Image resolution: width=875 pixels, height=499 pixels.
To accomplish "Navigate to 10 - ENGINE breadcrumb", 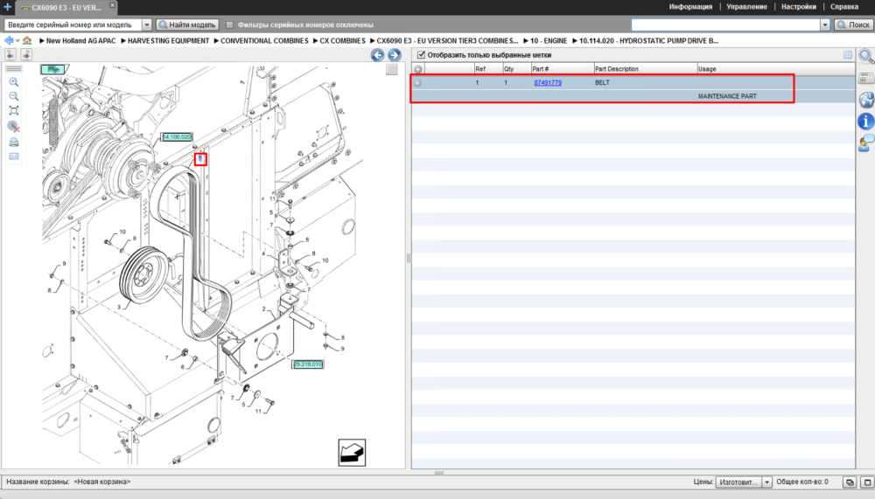I will click(x=549, y=41).
